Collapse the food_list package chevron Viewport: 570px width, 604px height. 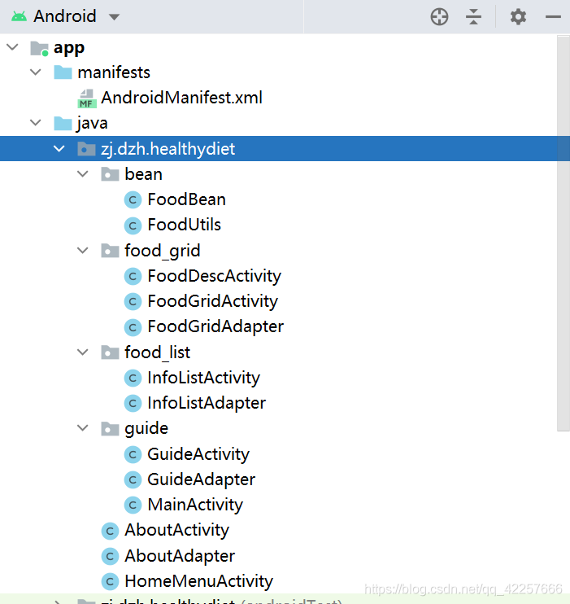click(83, 352)
